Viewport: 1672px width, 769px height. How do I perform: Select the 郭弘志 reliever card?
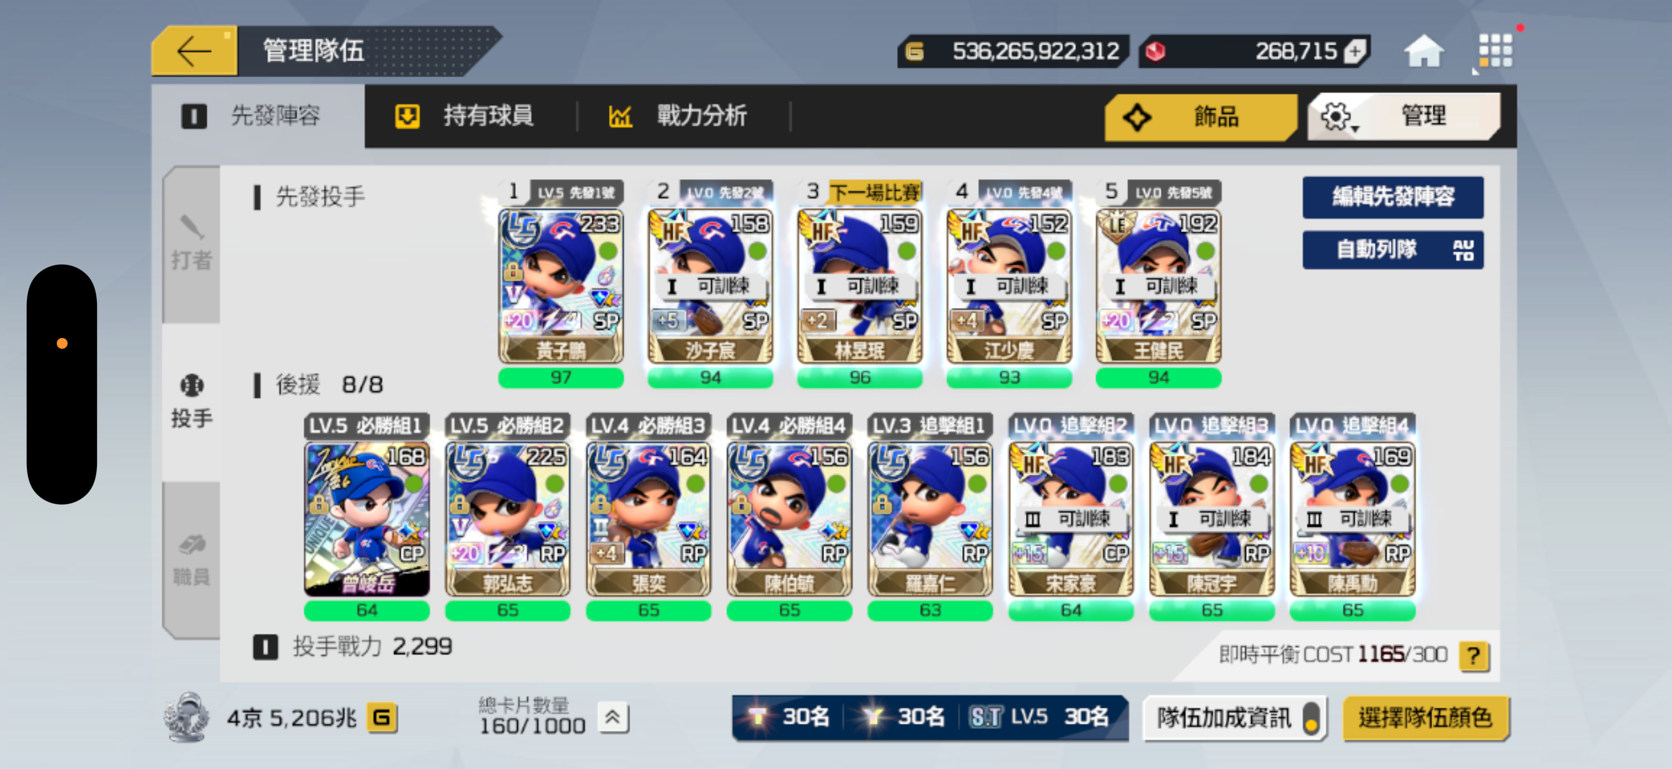(508, 519)
